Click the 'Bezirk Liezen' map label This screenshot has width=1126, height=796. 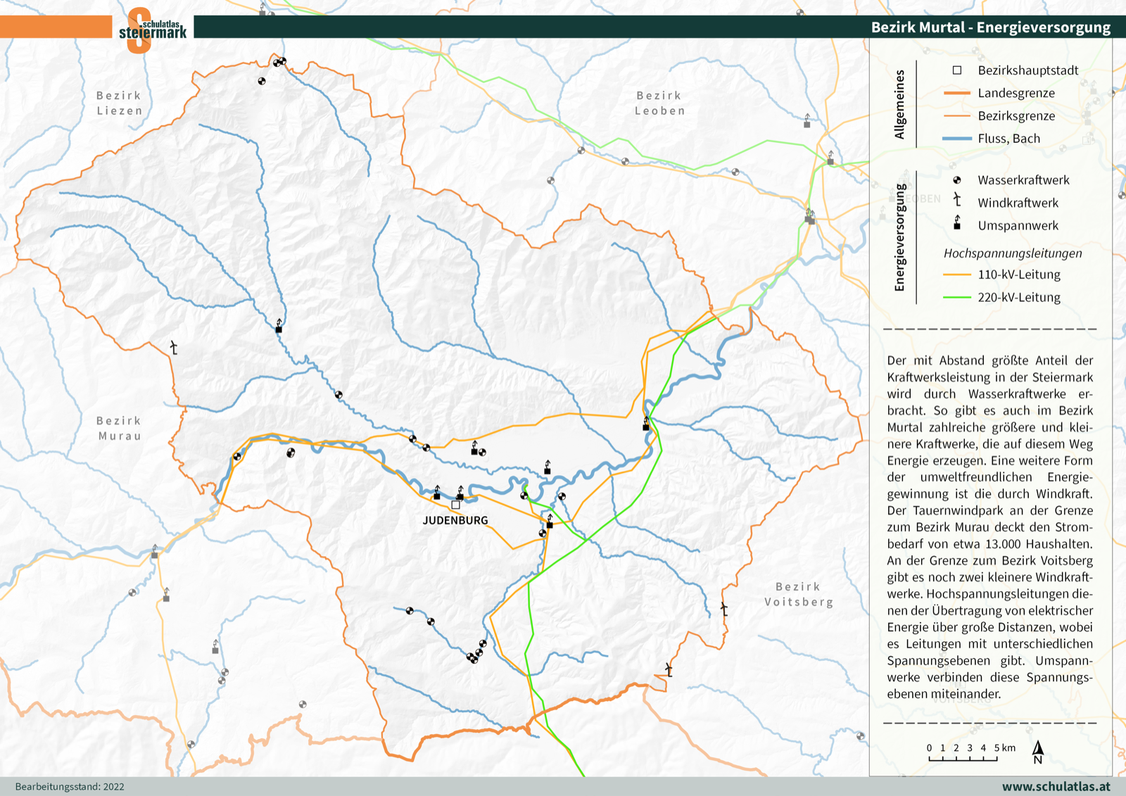point(119,103)
